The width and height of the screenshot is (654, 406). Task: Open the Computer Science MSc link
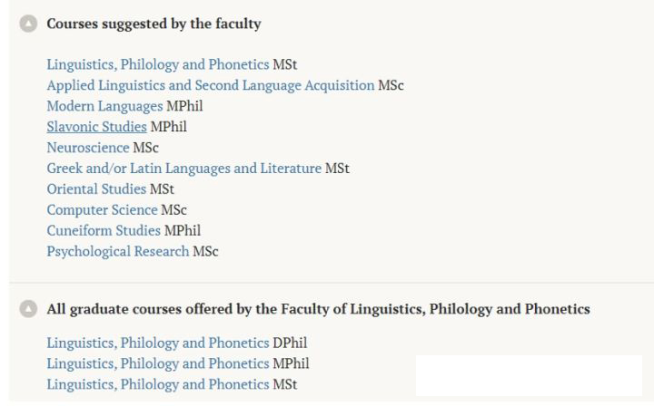[x=102, y=210]
